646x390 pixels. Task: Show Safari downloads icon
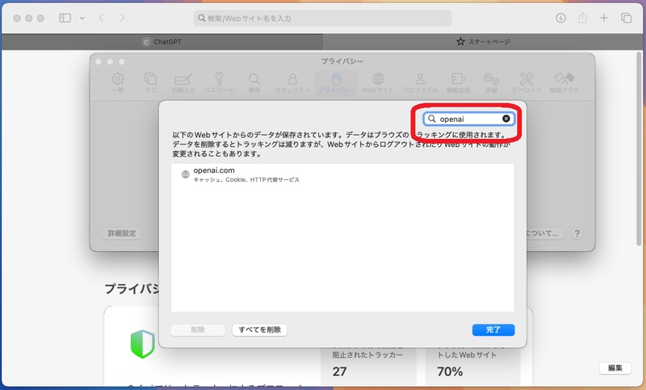pyautogui.click(x=560, y=18)
